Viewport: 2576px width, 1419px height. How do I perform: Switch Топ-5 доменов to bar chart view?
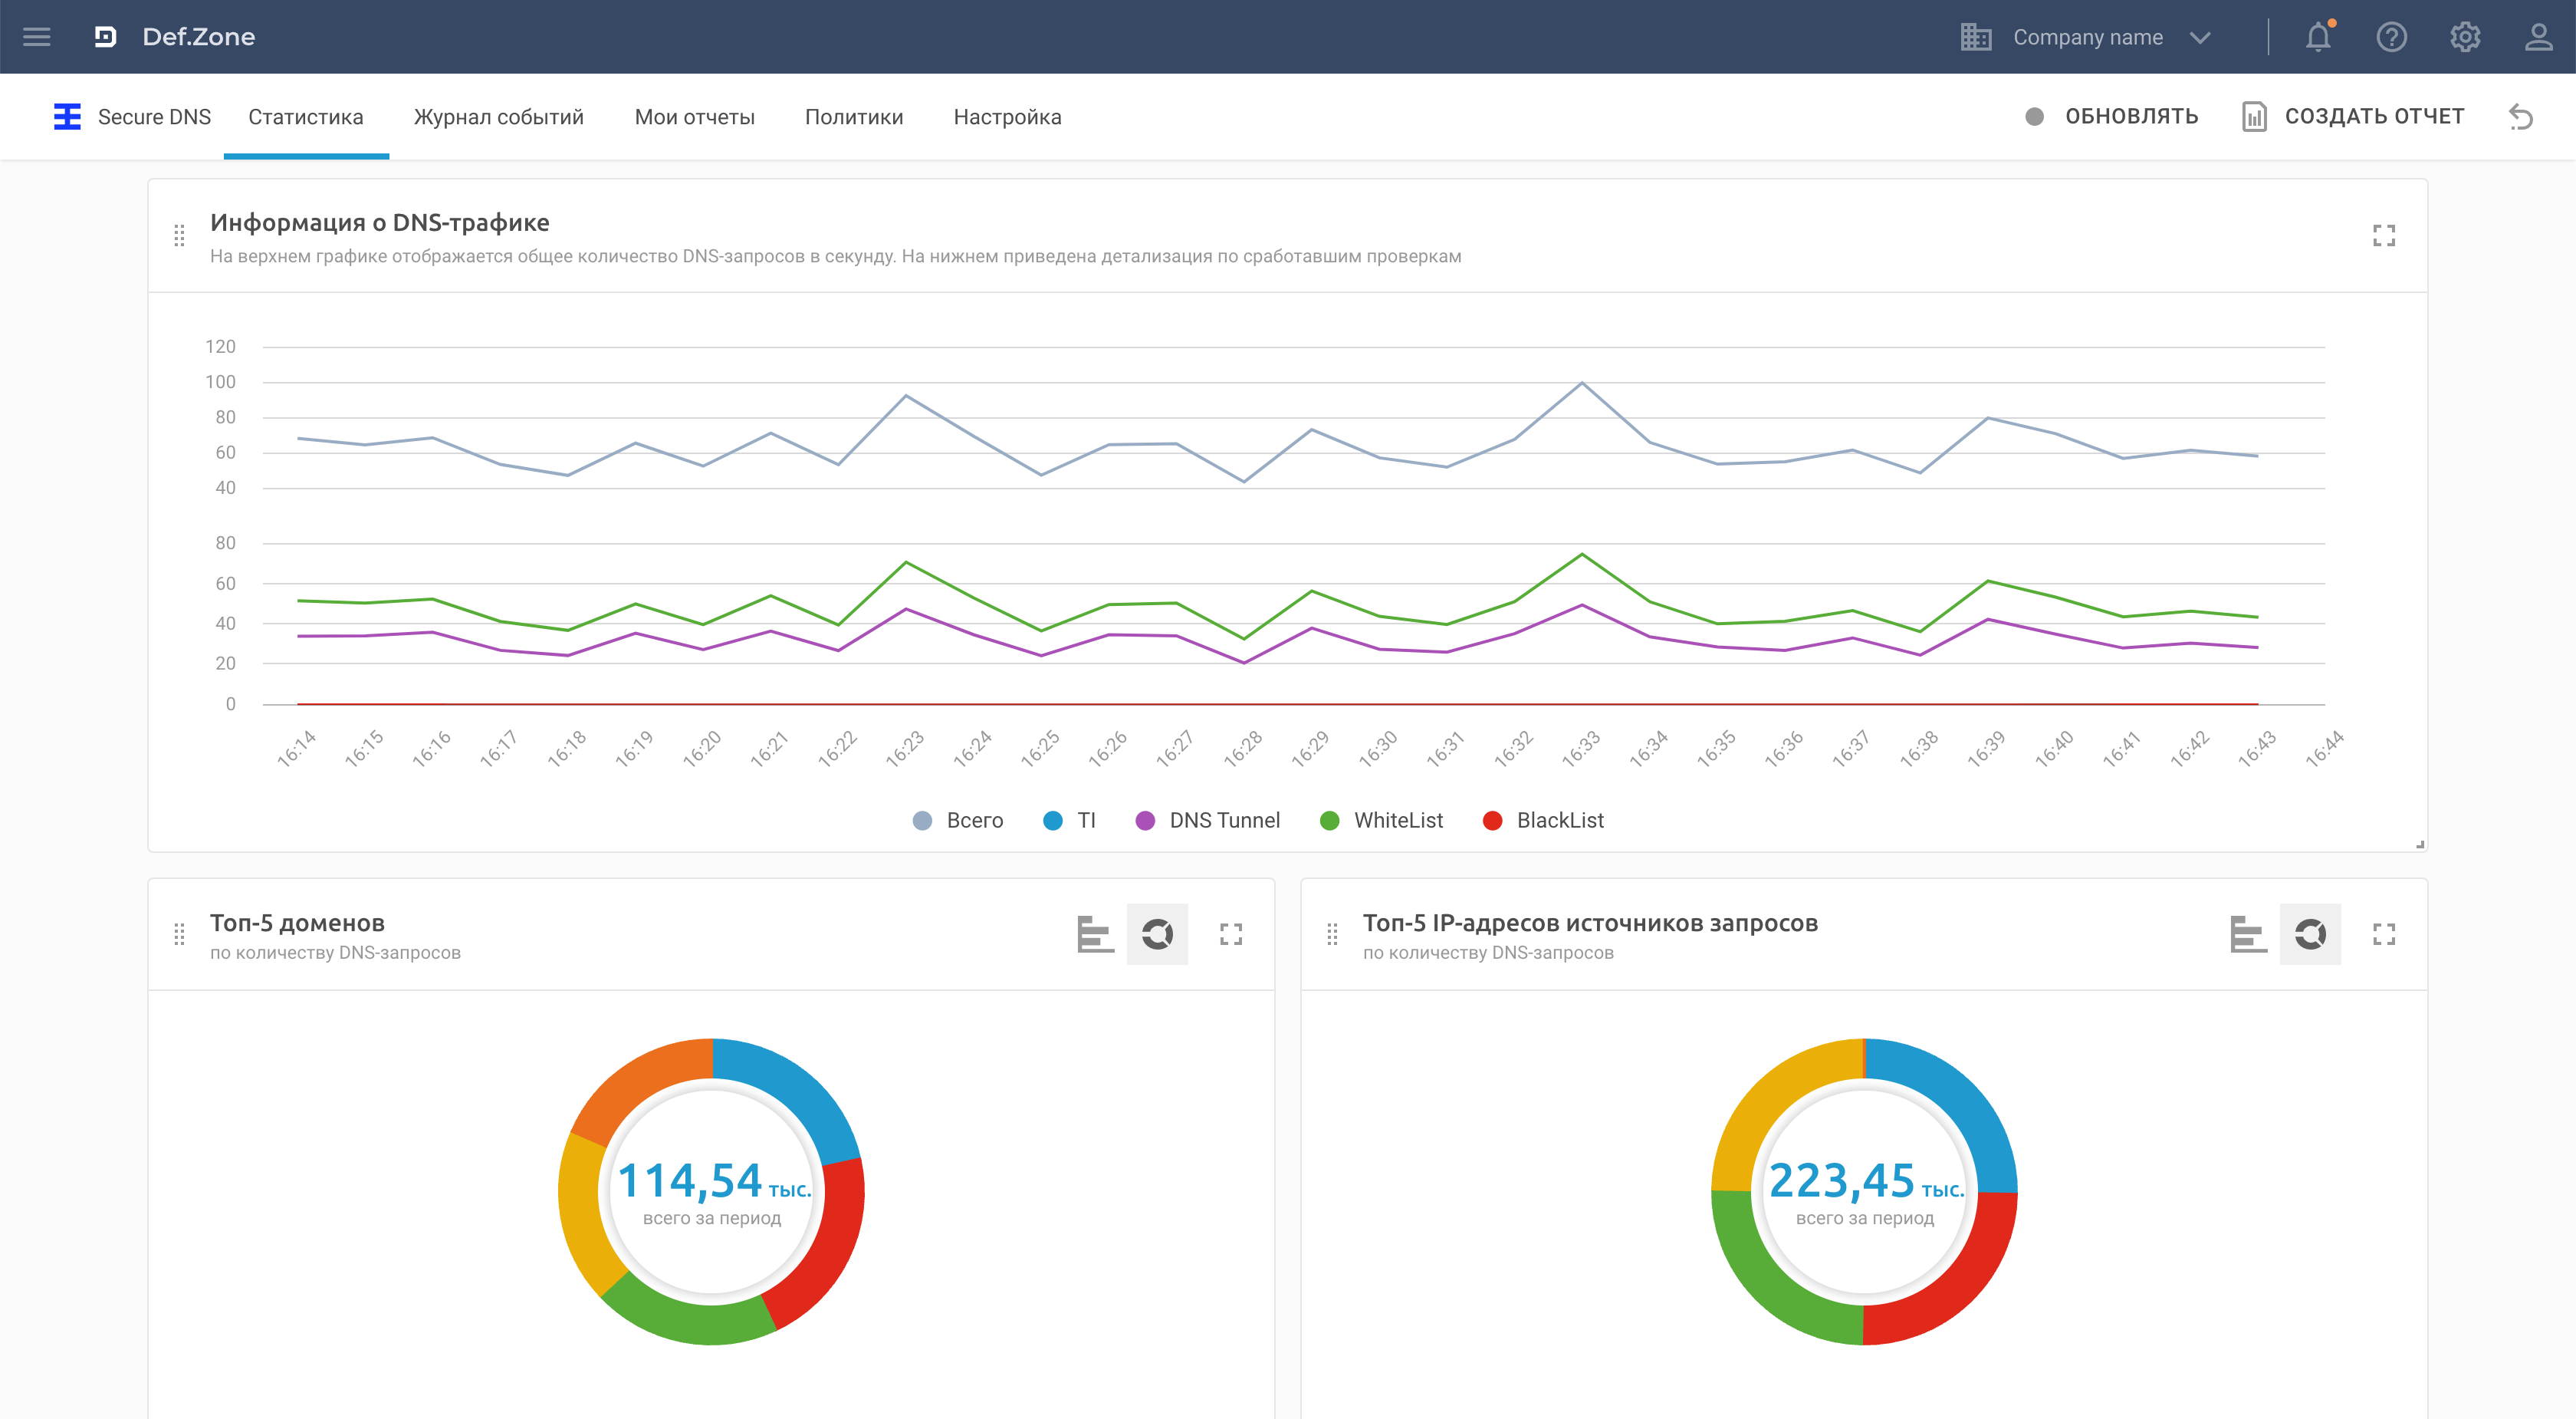coord(1095,933)
